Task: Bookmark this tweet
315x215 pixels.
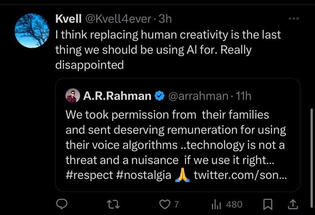Action: (x=268, y=204)
